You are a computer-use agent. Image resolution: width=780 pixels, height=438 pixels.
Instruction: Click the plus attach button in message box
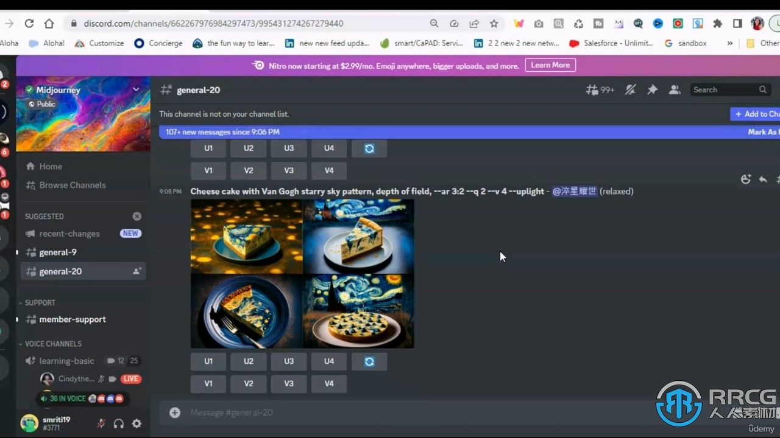175,412
